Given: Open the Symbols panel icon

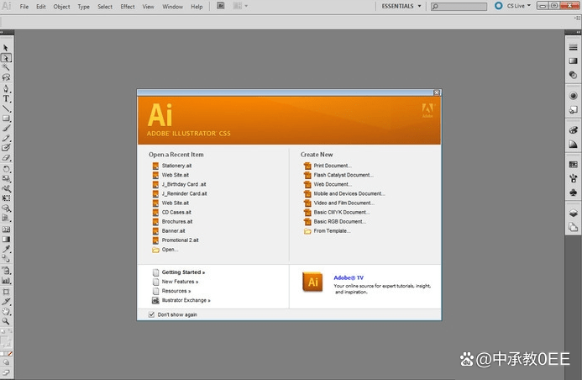Looking at the screenshot, I should point(573,193).
